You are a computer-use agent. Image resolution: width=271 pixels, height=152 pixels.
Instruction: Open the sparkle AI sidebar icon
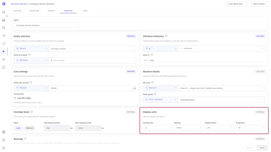coord(4,59)
